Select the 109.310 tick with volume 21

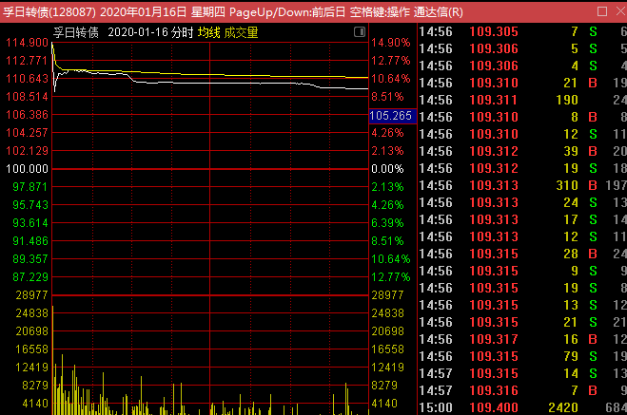[x=522, y=83]
